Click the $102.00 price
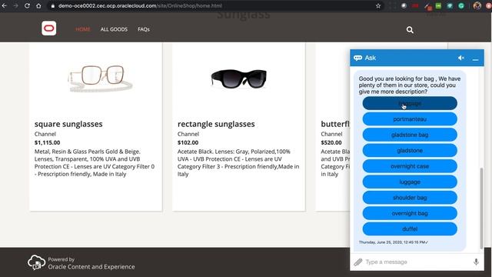This screenshot has width=492, height=277. pos(188,142)
